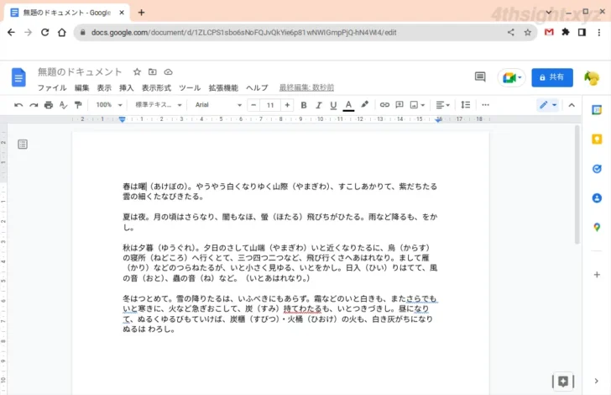Viewport: 611px width, 395px height.
Task: Rename document title 無題のドキュメント
Action: click(80, 71)
